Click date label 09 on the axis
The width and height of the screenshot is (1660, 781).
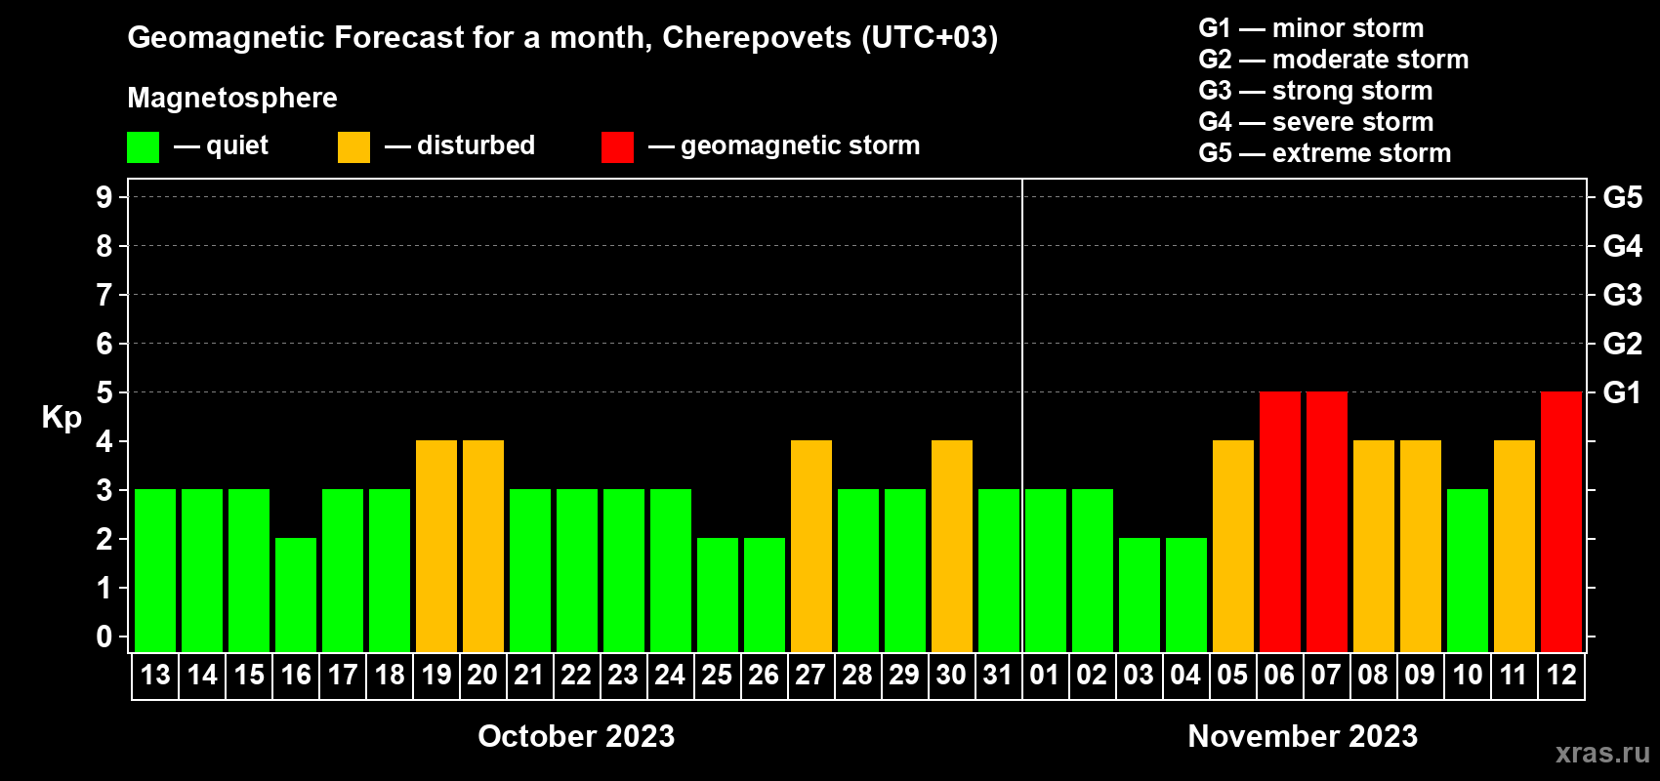(1420, 675)
